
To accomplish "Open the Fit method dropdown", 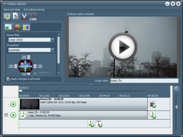I will (x=53, y=50).
